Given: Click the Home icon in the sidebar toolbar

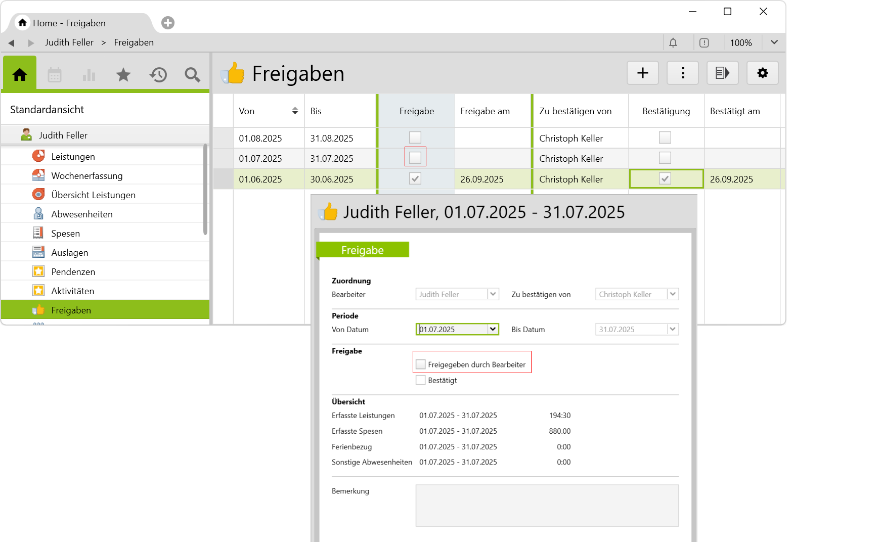Looking at the screenshot, I should click(20, 75).
